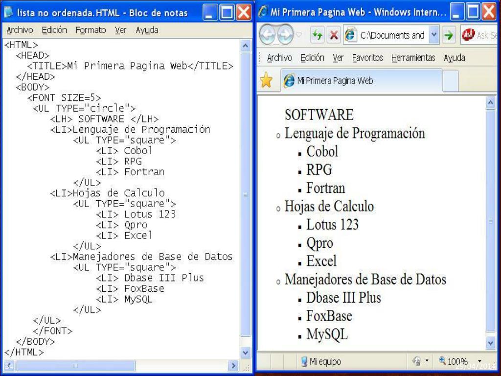Maximize the Internet Explorer window

[474, 12]
